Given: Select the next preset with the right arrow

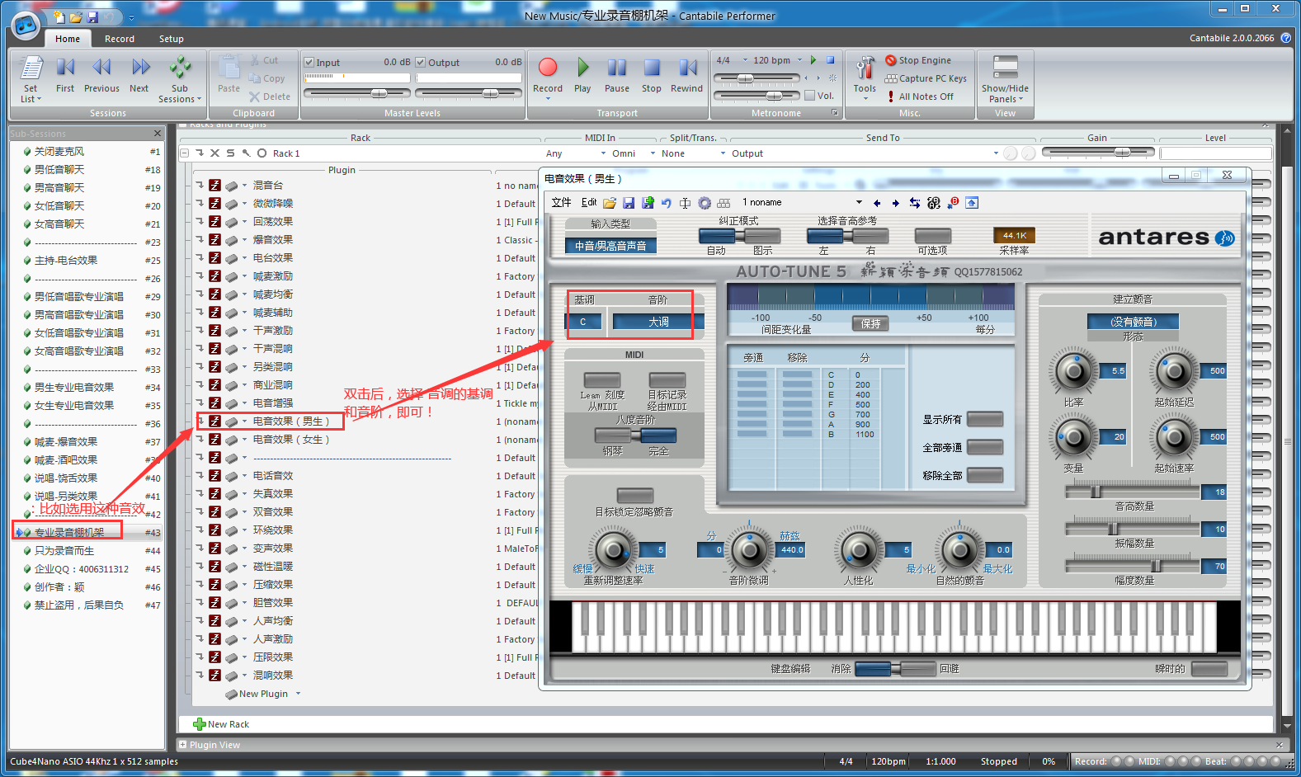Looking at the screenshot, I should [x=896, y=203].
